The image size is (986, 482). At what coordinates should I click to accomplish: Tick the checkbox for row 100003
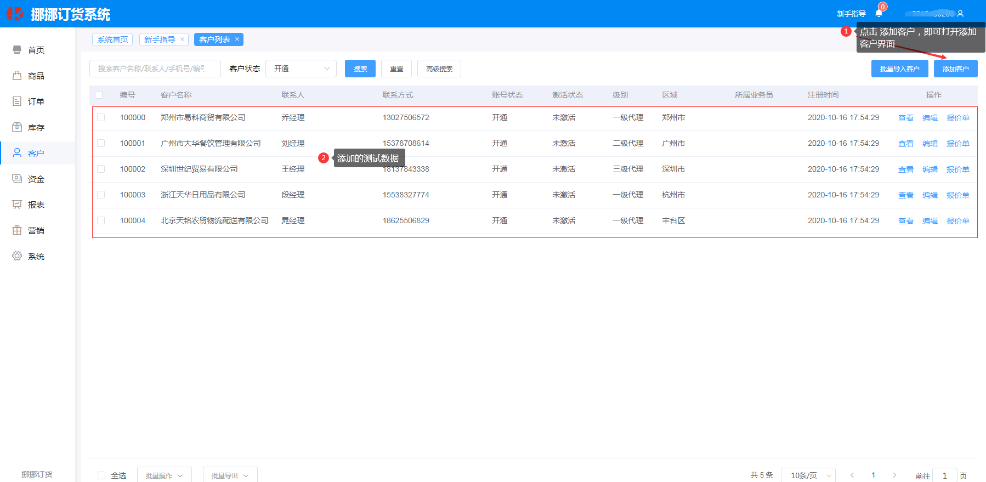click(101, 195)
